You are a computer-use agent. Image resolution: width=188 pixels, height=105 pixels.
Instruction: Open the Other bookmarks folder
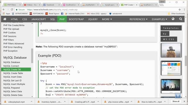coord(176,14)
